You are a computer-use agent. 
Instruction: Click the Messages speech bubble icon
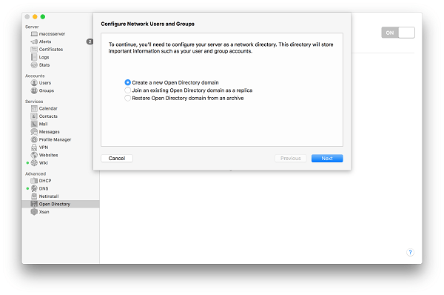click(x=34, y=132)
